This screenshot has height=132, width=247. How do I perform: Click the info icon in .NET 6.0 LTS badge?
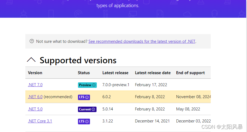pyautogui.click(x=87, y=97)
